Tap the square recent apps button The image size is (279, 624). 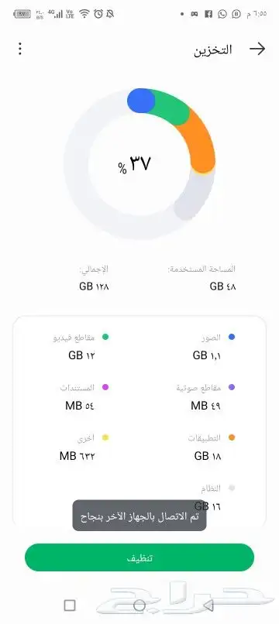pos(70,605)
